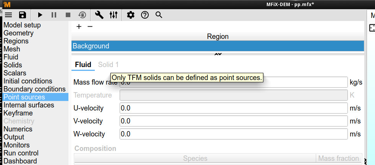
Task: Click the W-velocity input field
Action: pyautogui.click(x=233, y=134)
